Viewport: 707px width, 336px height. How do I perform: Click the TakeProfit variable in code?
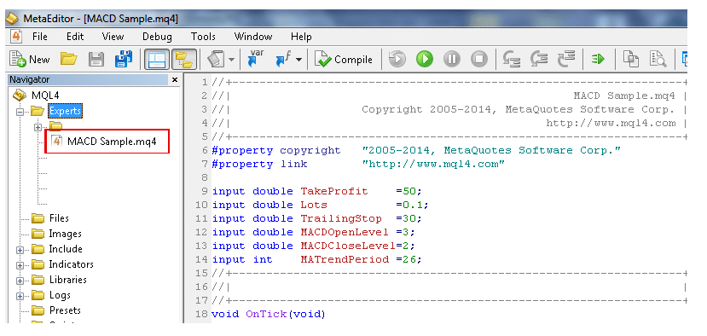(x=334, y=191)
